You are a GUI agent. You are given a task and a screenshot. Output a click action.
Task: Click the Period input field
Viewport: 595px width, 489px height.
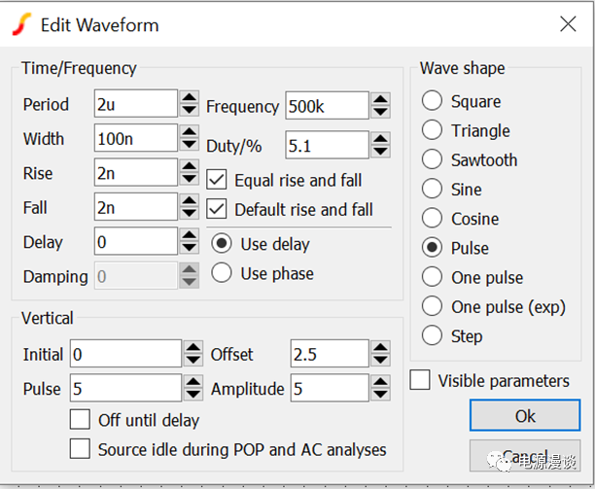click(134, 104)
